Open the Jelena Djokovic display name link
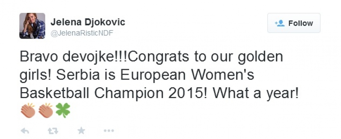The image size is (341, 139). click(88, 22)
